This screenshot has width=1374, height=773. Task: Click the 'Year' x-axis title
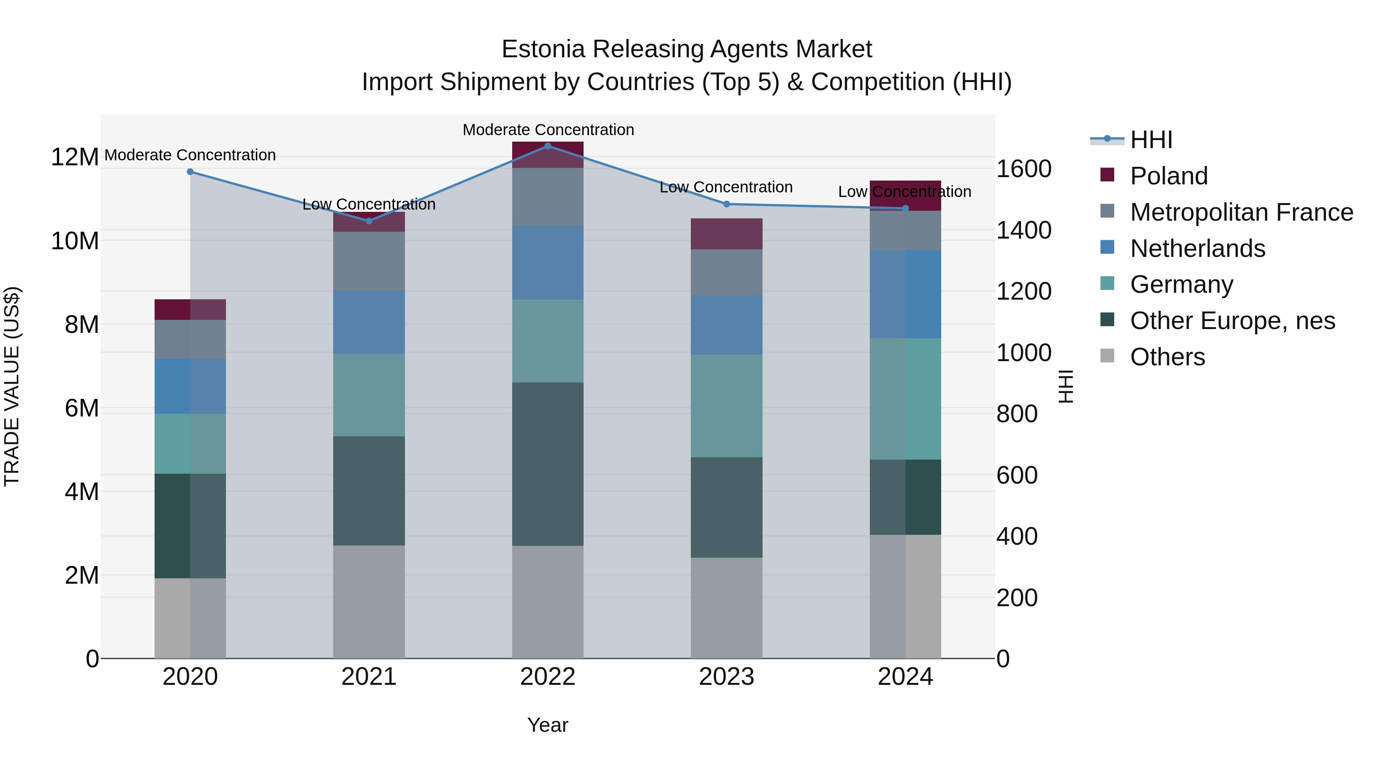pyautogui.click(x=548, y=725)
